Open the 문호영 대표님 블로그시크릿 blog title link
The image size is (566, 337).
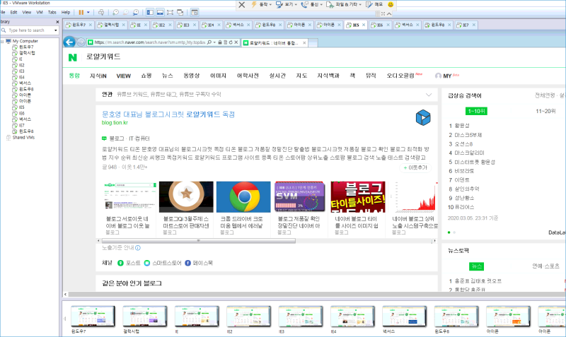[168, 114]
